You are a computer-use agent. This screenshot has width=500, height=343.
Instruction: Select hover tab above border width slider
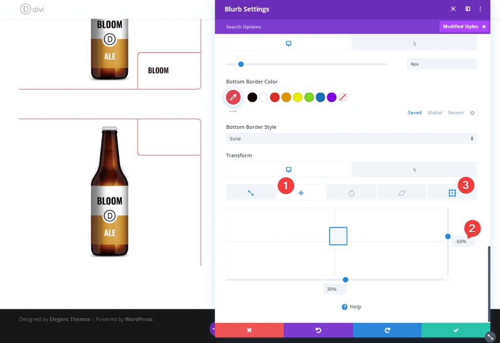(x=414, y=43)
